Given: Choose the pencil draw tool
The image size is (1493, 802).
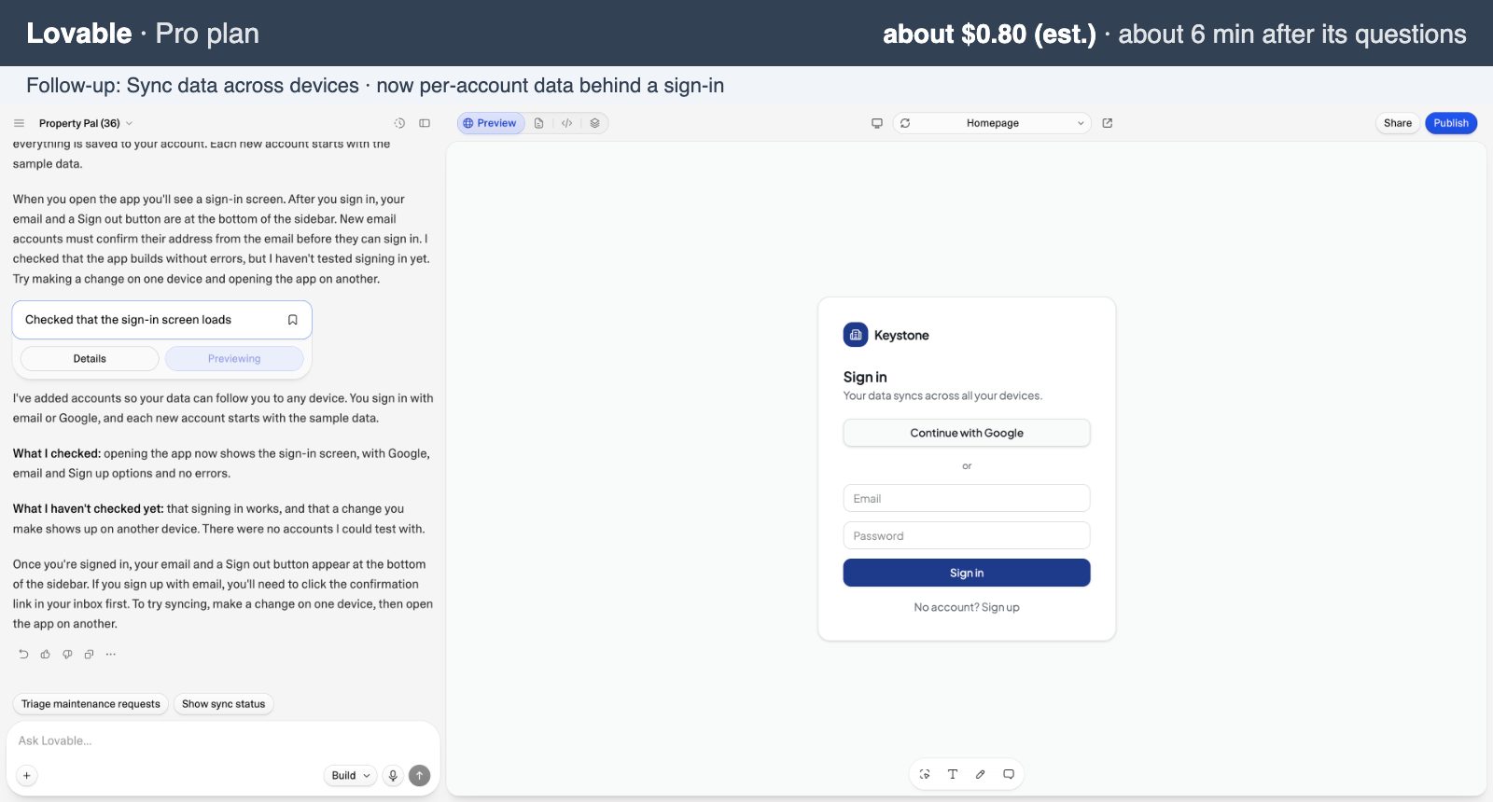Looking at the screenshot, I should [981, 774].
